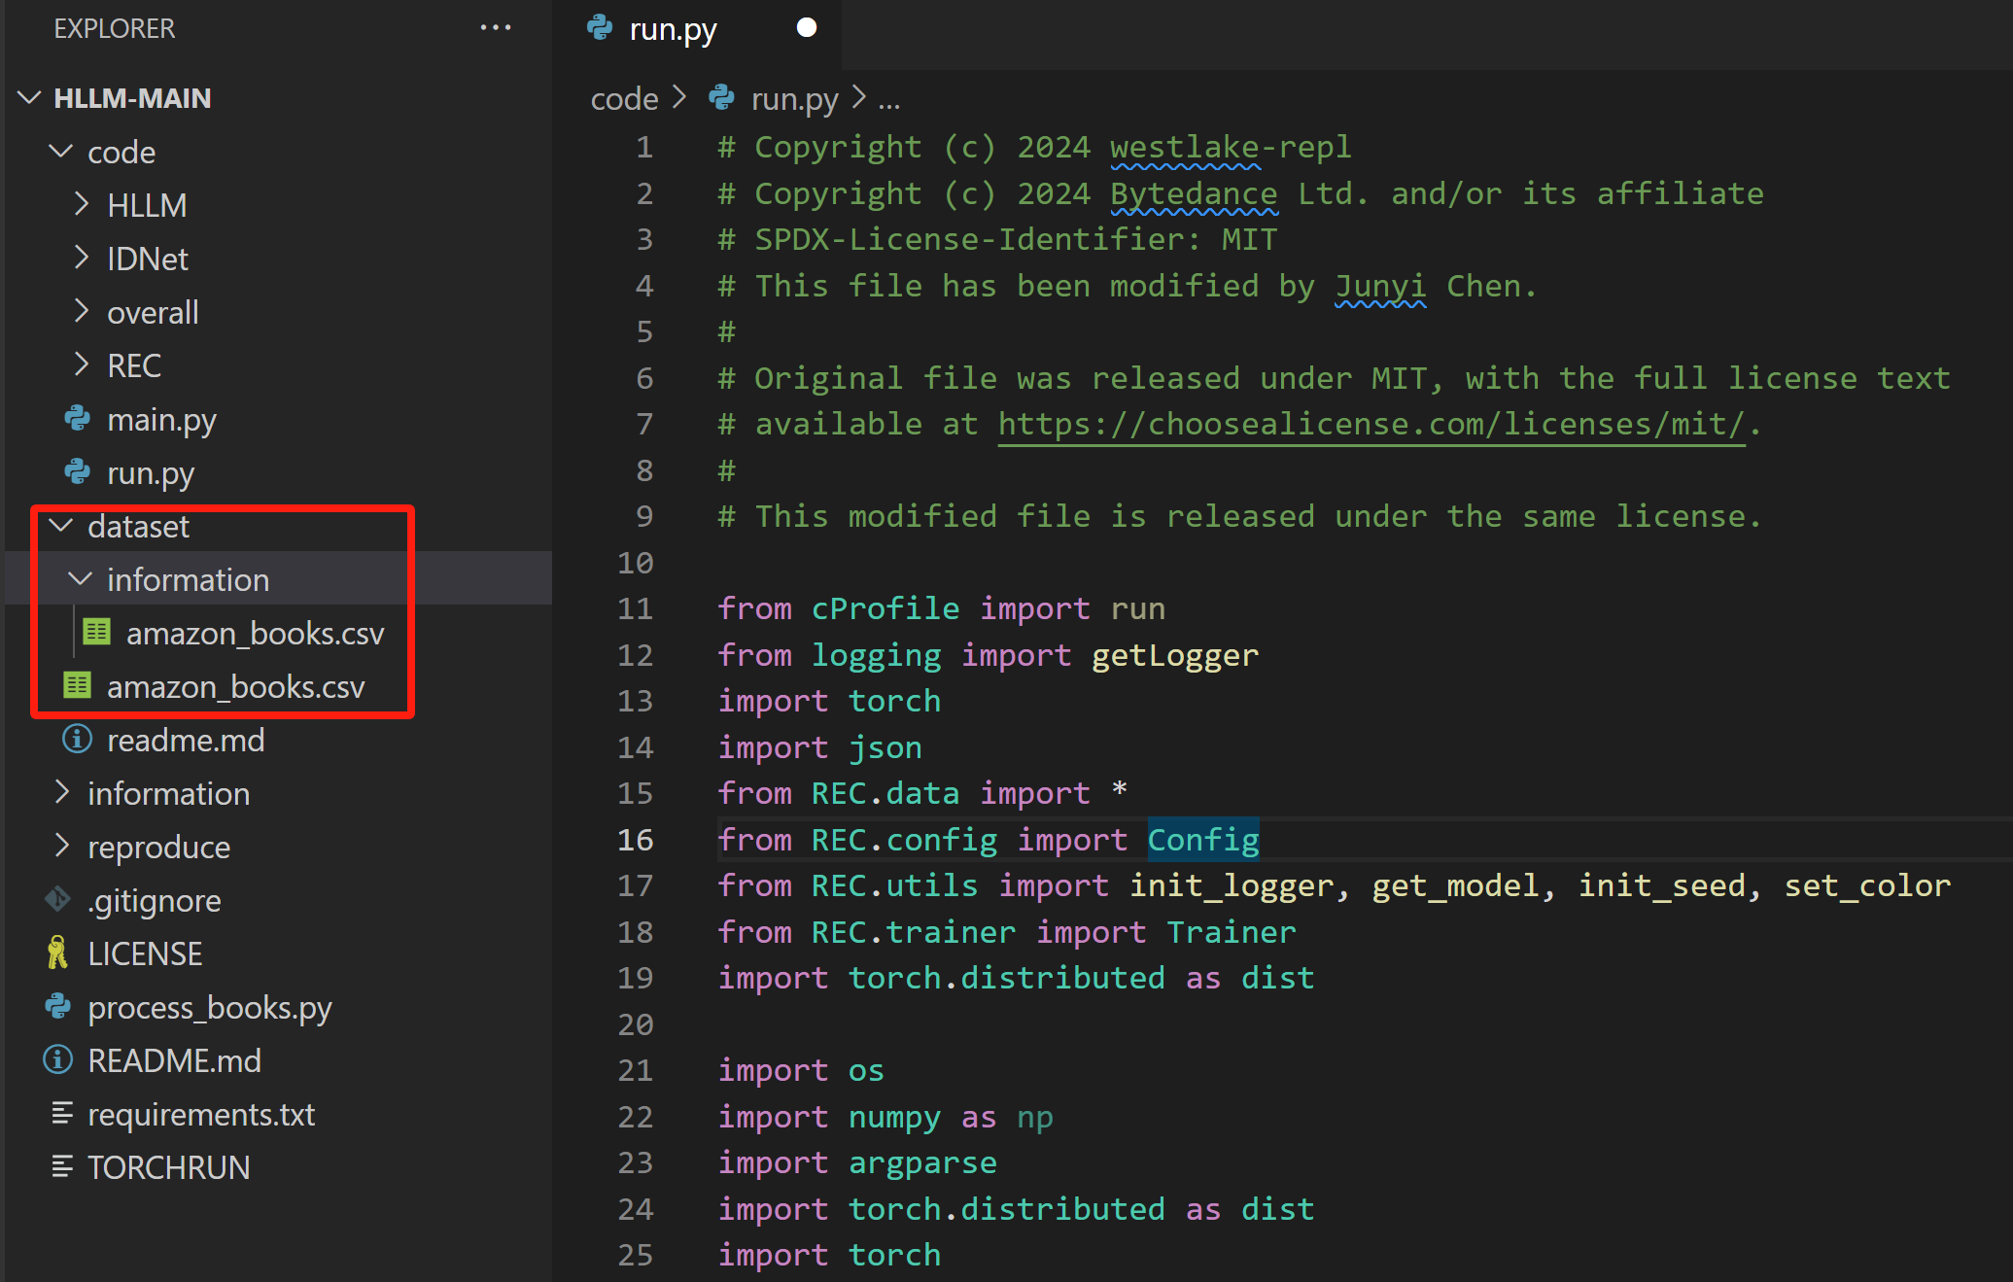Click the code breadcrumb segment
This screenshot has width=2013, height=1282.
point(624,99)
